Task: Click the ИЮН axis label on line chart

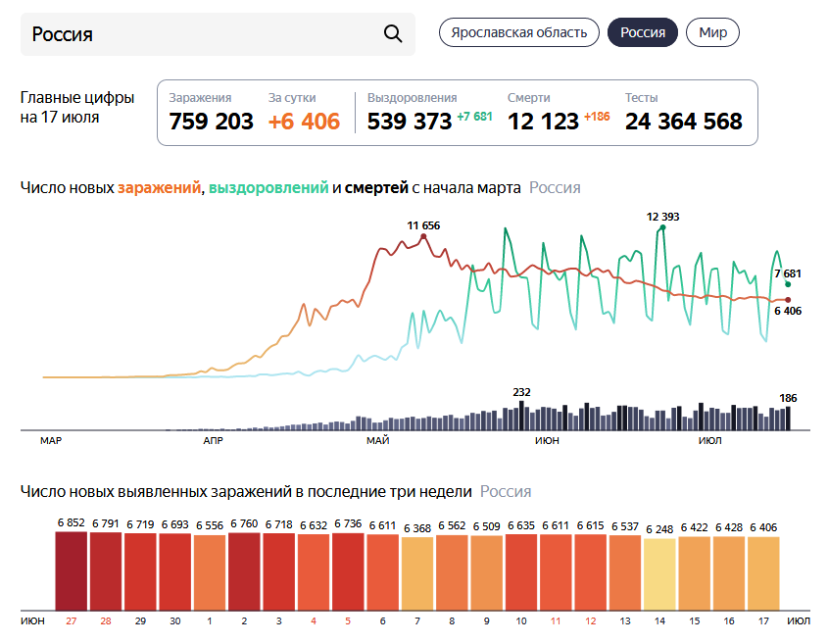Action: coord(547,440)
